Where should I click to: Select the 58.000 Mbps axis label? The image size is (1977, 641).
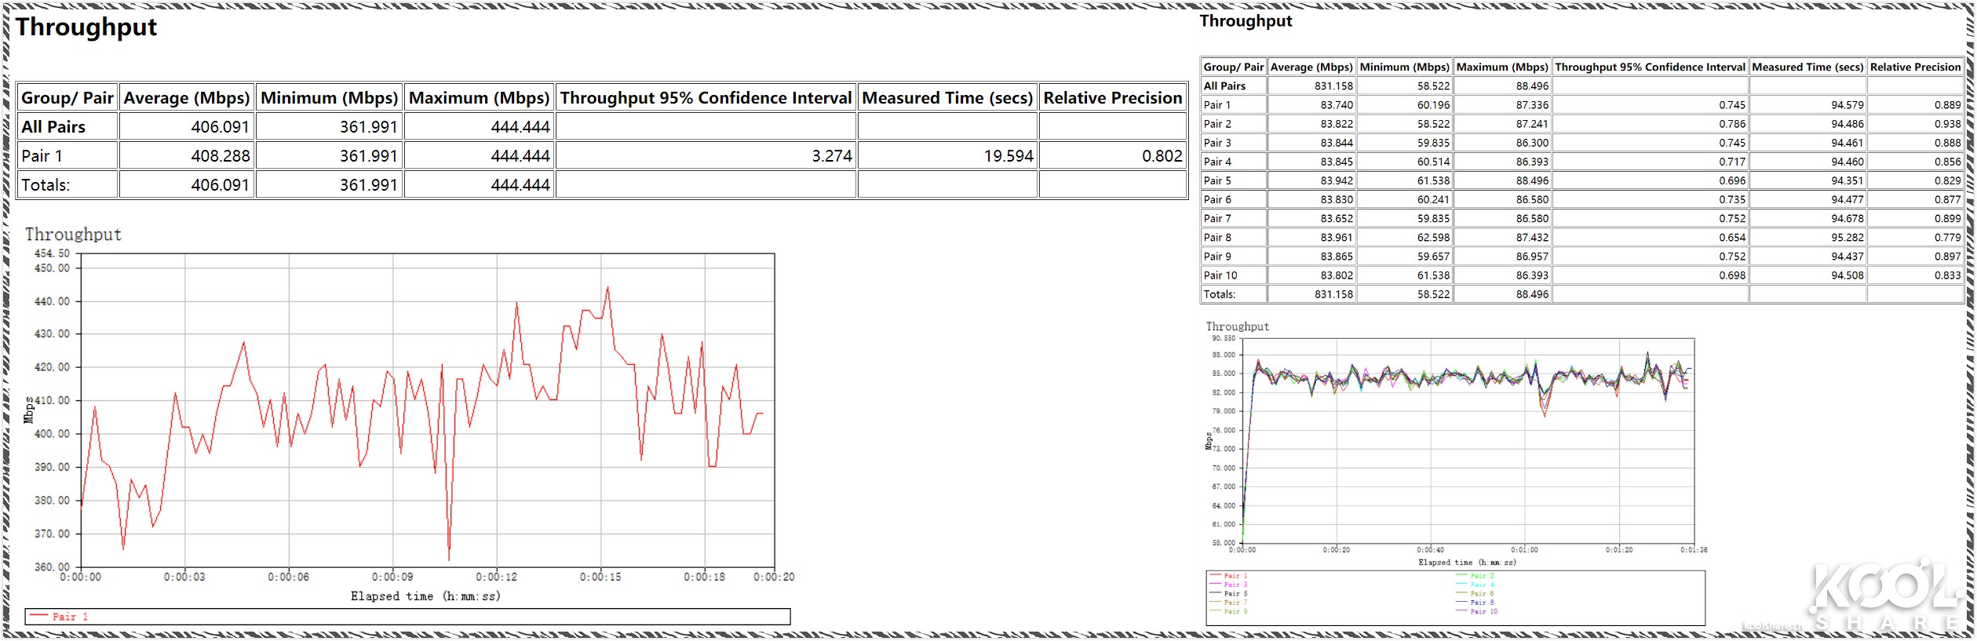pos(1224,543)
